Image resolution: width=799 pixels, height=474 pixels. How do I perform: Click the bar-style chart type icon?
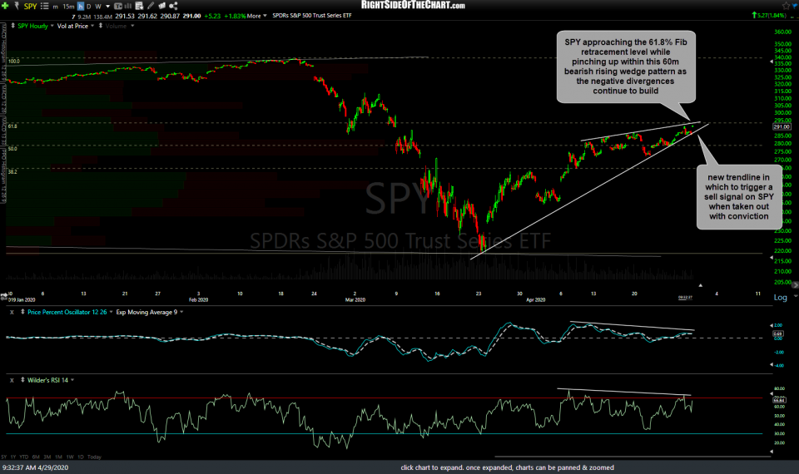click(x=127, y=6)
